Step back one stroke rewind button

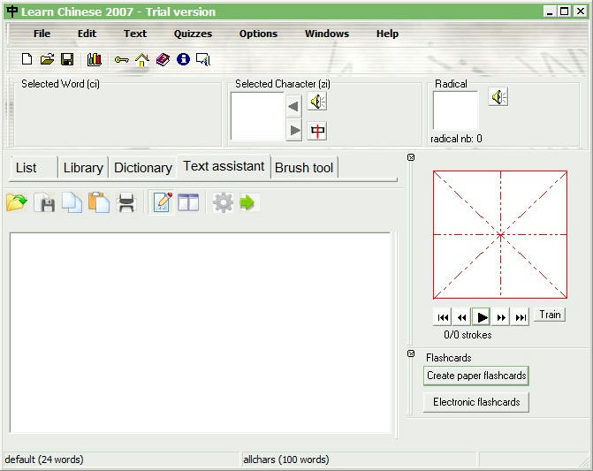tap(462, 317)
